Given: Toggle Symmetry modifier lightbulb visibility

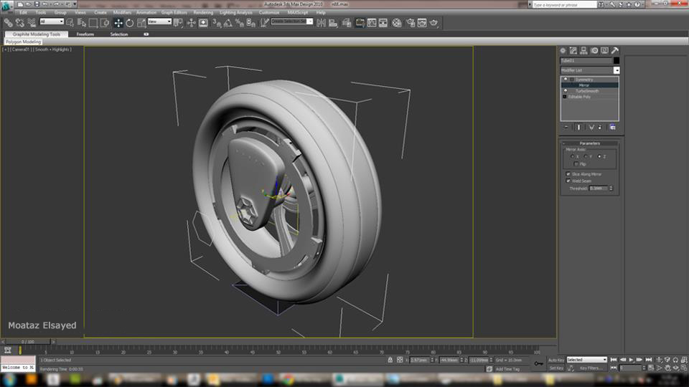Looking at the screenshot, I should pos(566,80).
